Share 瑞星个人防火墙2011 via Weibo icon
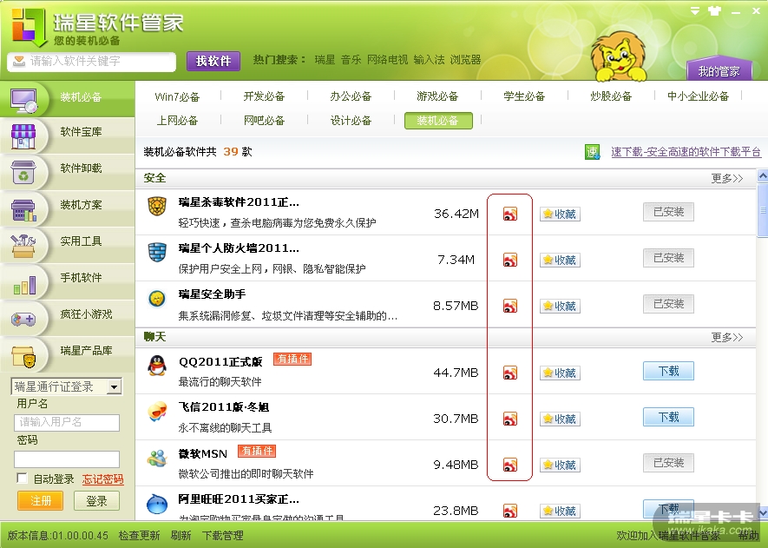The height and width of the screenshot is (548, 768). 510,260
